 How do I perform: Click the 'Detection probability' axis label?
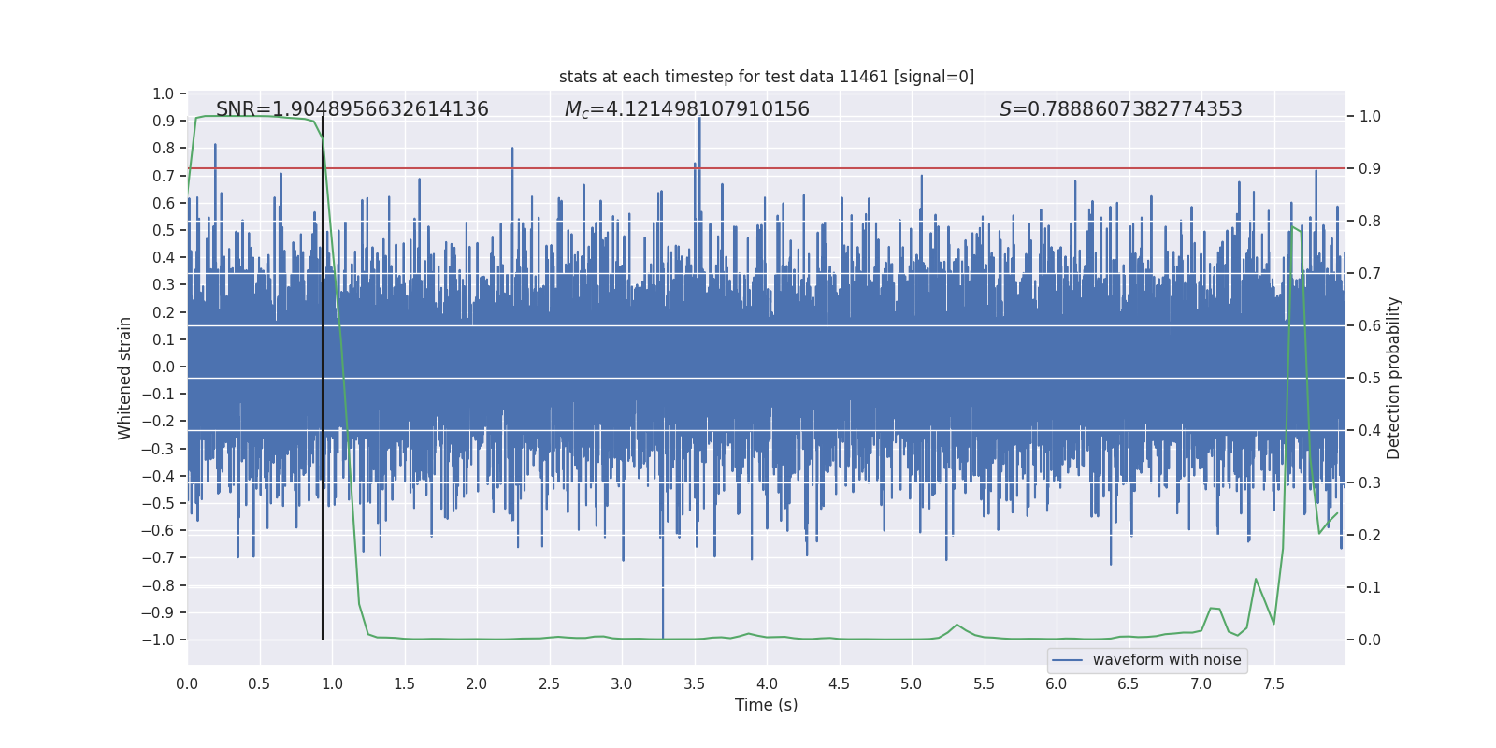pyautogui.click(x=1394, y=379)
